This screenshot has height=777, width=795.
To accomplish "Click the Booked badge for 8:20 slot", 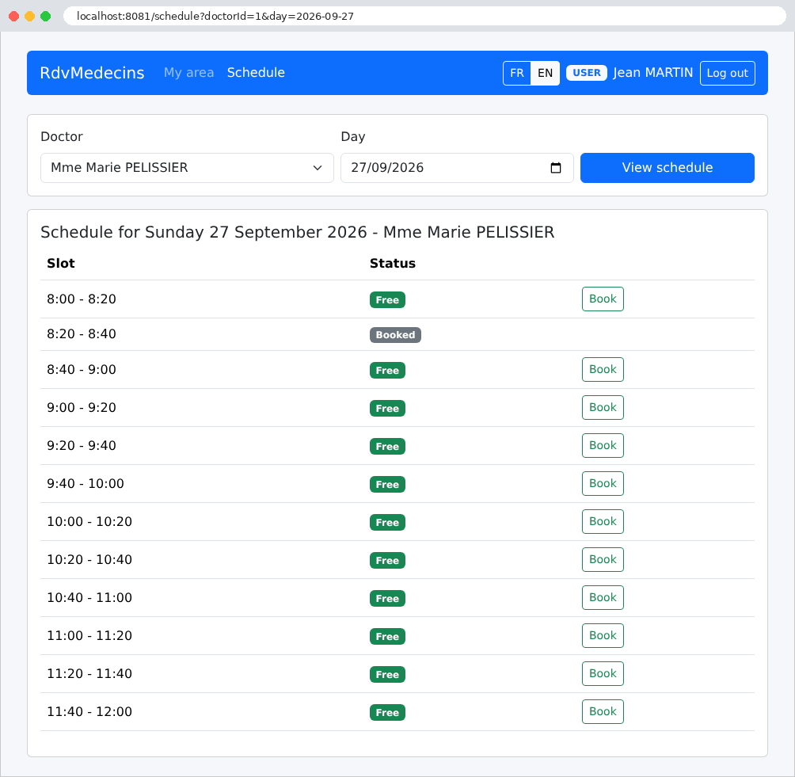I will [395, 335].
